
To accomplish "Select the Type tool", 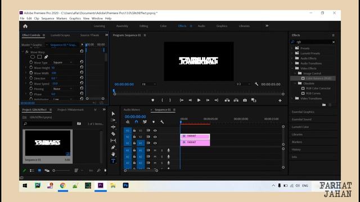I will click(113, 161).
